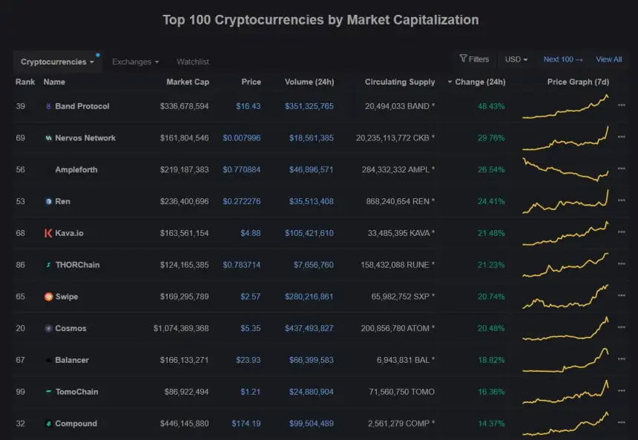Click the Cosmos coin icon
638x440 pixels.
click(48, 329)
